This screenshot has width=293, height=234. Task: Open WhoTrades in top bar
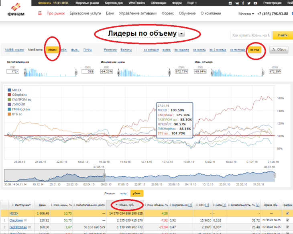click(x=136, y=3)
